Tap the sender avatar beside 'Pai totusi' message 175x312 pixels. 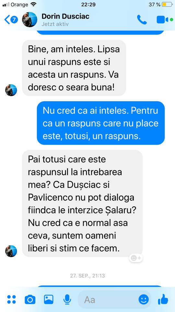coord(11,251)
